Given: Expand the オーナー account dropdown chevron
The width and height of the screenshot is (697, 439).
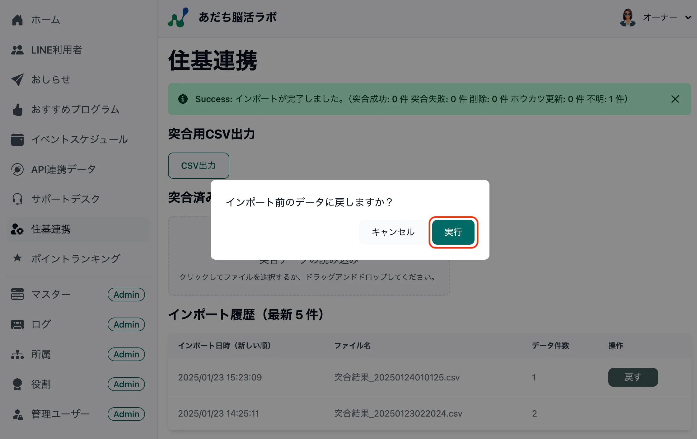Looking at the screenshot, I should click(x=688, y=17).
